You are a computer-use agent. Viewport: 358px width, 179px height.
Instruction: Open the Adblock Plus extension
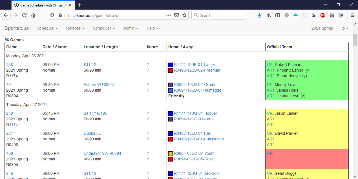tap(323, 16)
